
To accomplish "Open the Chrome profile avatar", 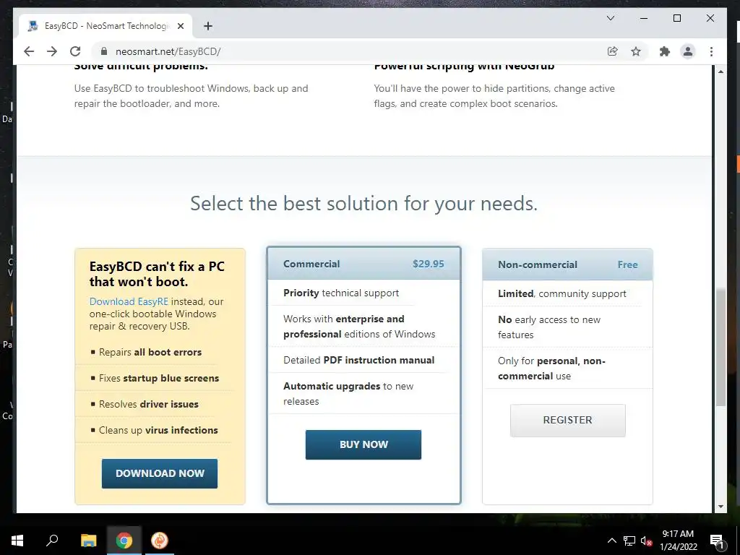I will click(x=688, y=51).
